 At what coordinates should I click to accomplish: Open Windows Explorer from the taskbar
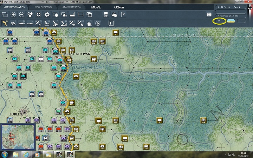click(x=15, y=154)
